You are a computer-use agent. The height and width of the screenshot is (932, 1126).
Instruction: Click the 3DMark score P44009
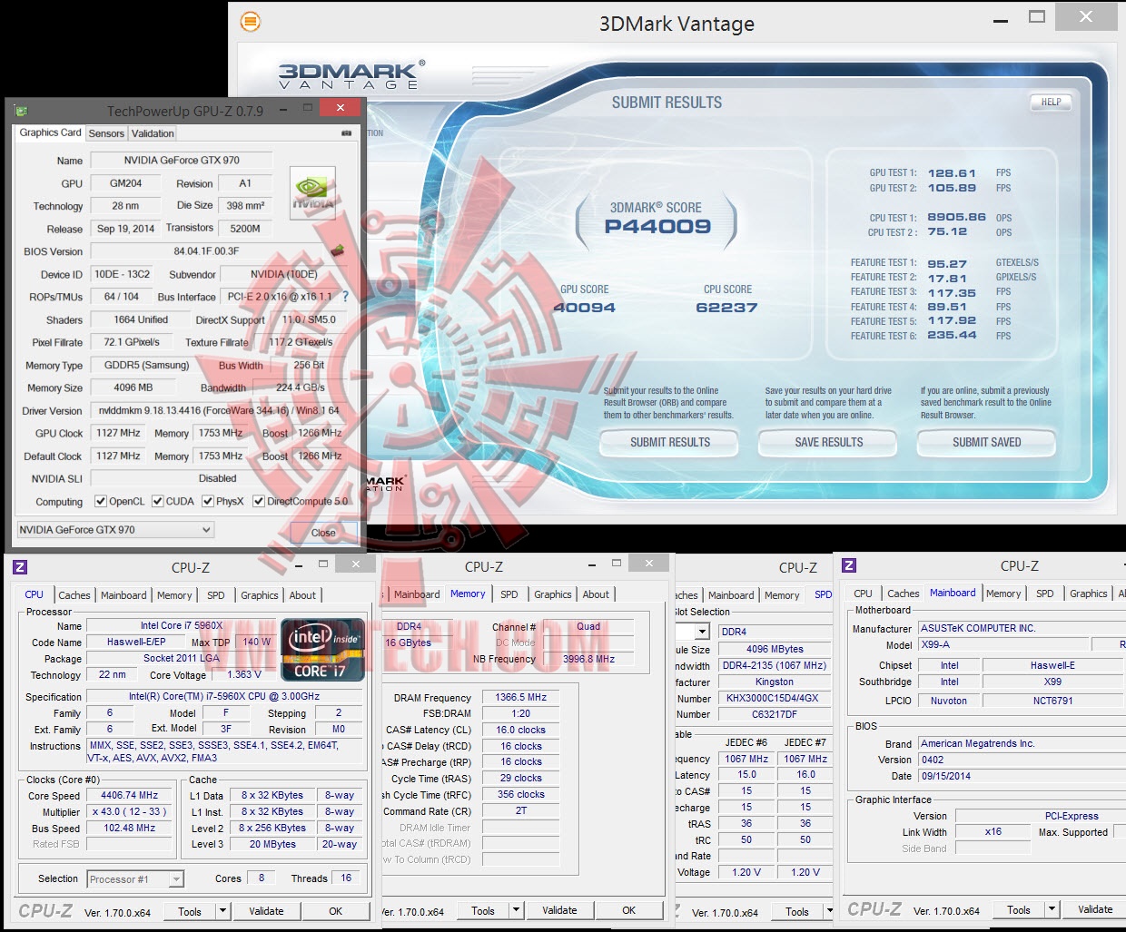[x=657, y=227]
